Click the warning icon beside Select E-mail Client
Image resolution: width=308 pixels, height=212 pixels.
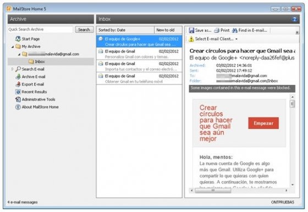tap(191, 39)
